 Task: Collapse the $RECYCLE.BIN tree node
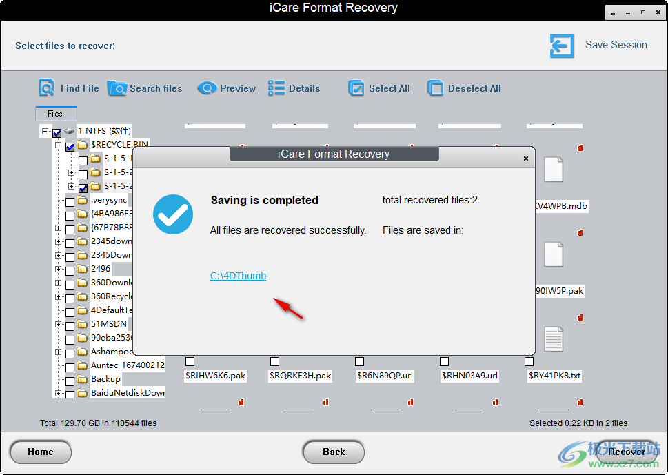click(x=59, y=145)
